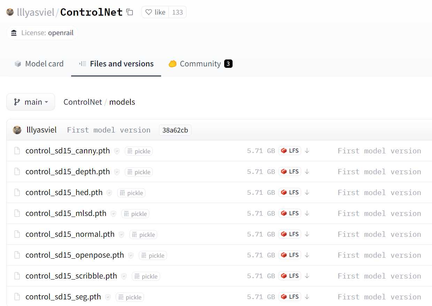Copy the ControlNet repository name
The image size is (432, 306).
[x=130, y=12]
